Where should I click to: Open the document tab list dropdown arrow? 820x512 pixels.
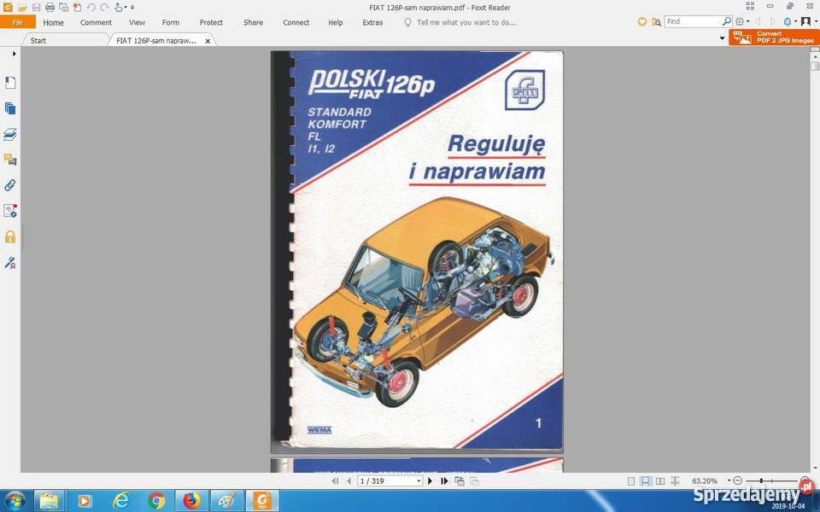pos(723,38)
